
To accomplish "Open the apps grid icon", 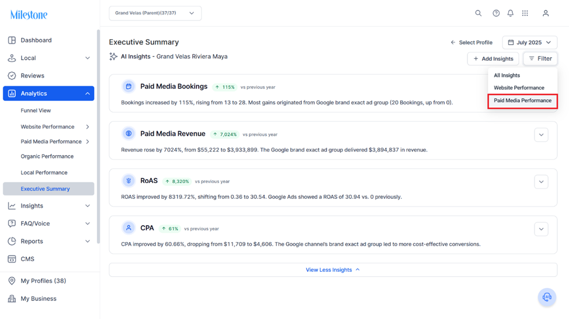I will click(x=525, y=13).
